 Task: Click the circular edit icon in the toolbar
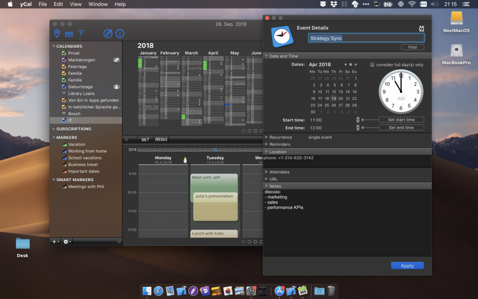[108, 34]
